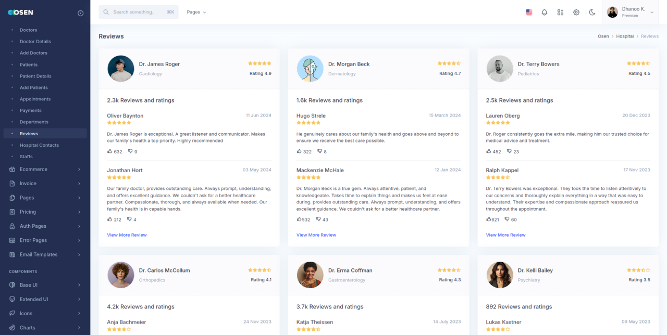Open the Dhanoo K. profile dropdown

(x=631, y=12)
